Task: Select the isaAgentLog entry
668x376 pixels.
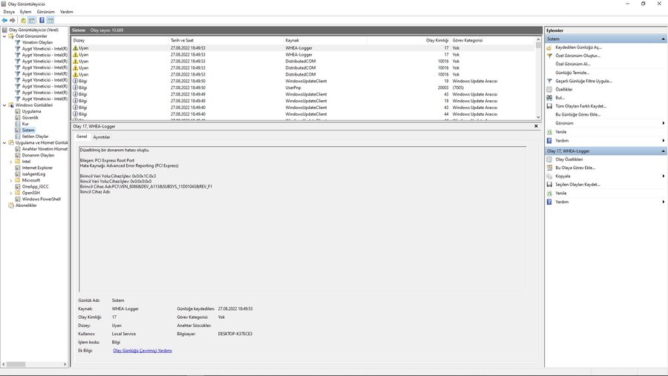Action: [x=33, y=174]
